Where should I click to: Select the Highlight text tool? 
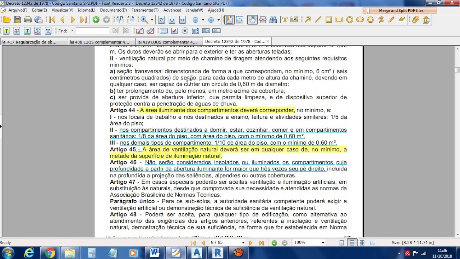6,31
